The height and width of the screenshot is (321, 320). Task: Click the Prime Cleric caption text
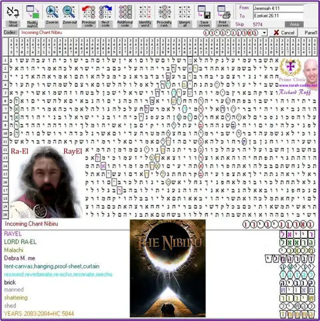pyautogui.click(x=293, y=79)
